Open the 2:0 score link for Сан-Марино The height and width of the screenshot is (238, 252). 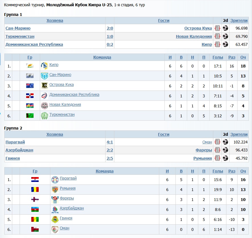pyautogui.click(x=110, y=28)
